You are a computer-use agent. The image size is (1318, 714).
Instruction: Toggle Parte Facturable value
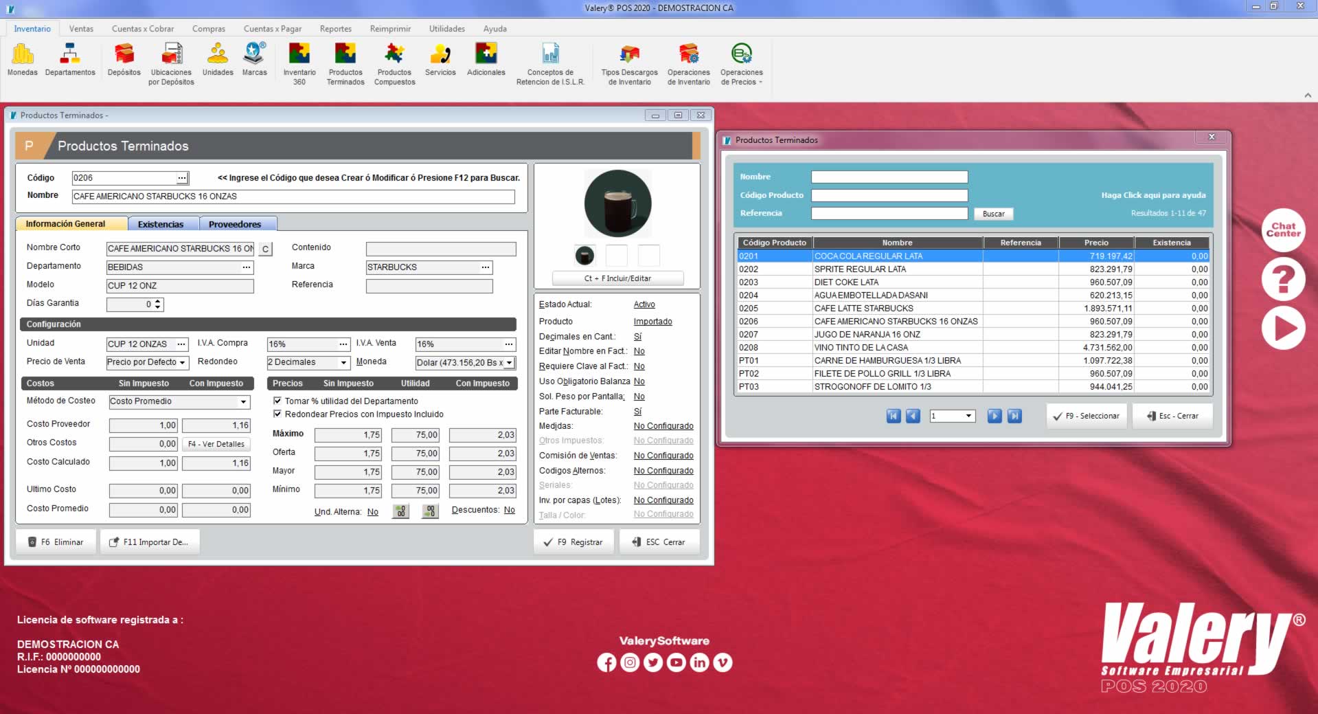coord(637,412)
